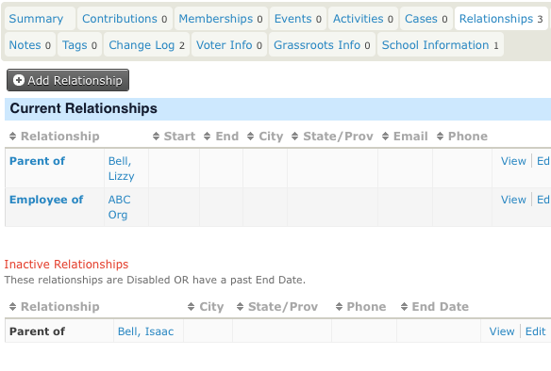Sort current relationships by State/Prov arrows
551x371 pixels.
(294, 136)
